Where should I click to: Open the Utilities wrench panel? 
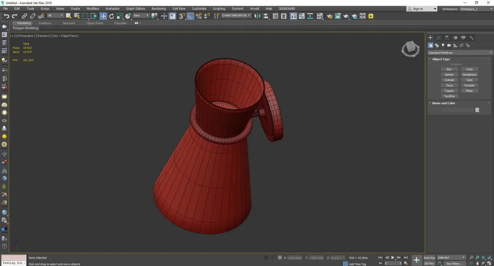point(472,38)
